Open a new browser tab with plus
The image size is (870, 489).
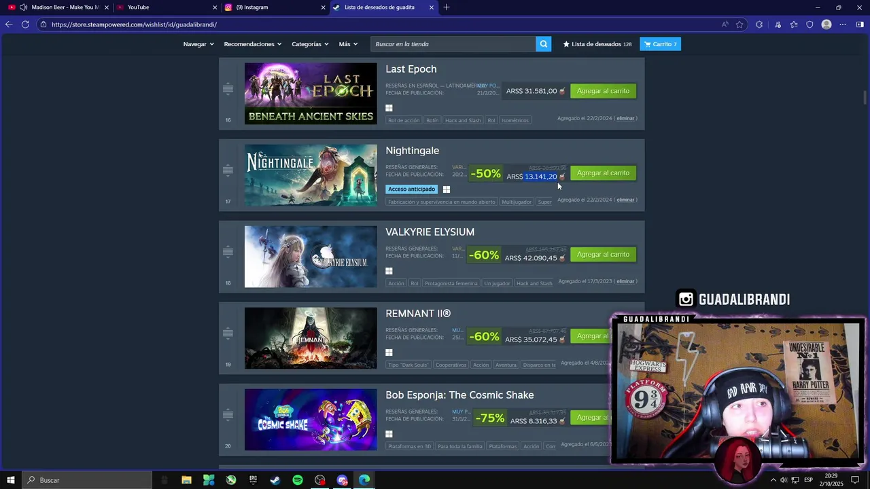pyautogui.click(x=447, y=7)
